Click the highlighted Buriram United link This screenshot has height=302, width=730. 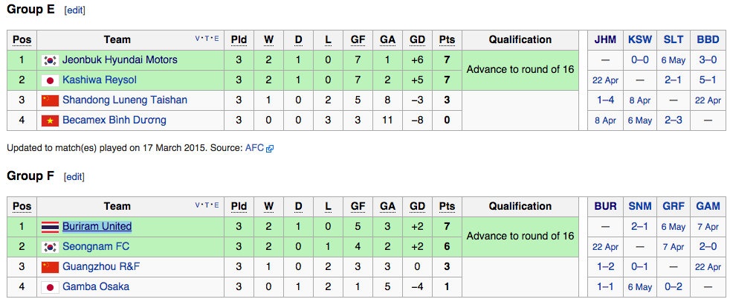click(x=97, y=227)
